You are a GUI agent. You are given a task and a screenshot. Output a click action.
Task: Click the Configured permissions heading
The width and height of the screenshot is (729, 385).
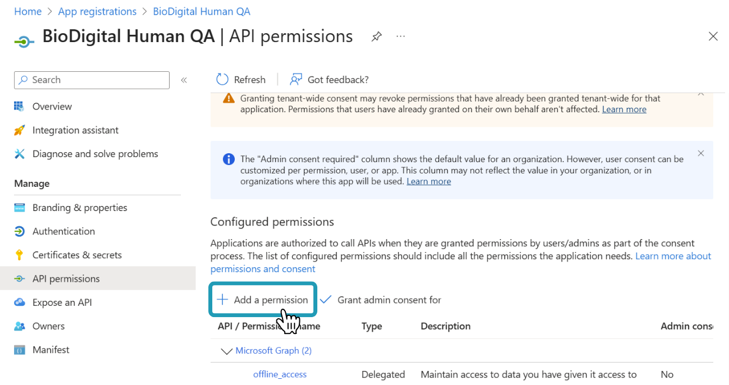[x=272, y=222]
